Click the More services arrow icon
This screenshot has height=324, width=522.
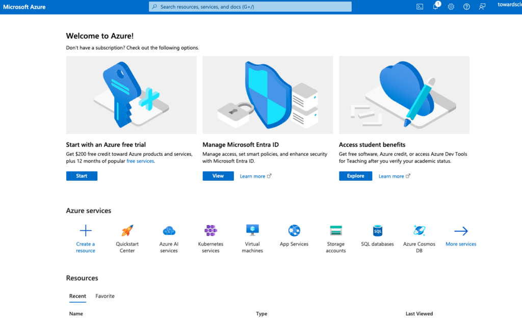coord(461,231)
